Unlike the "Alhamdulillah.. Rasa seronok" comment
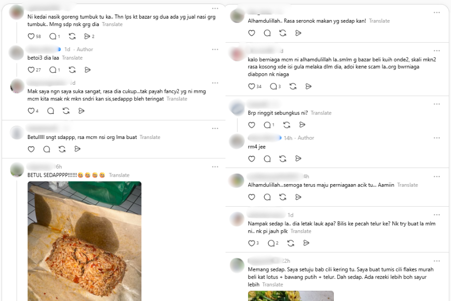 [x=252, y=33]
